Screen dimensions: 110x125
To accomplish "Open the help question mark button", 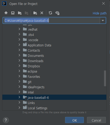I will 6,120.
